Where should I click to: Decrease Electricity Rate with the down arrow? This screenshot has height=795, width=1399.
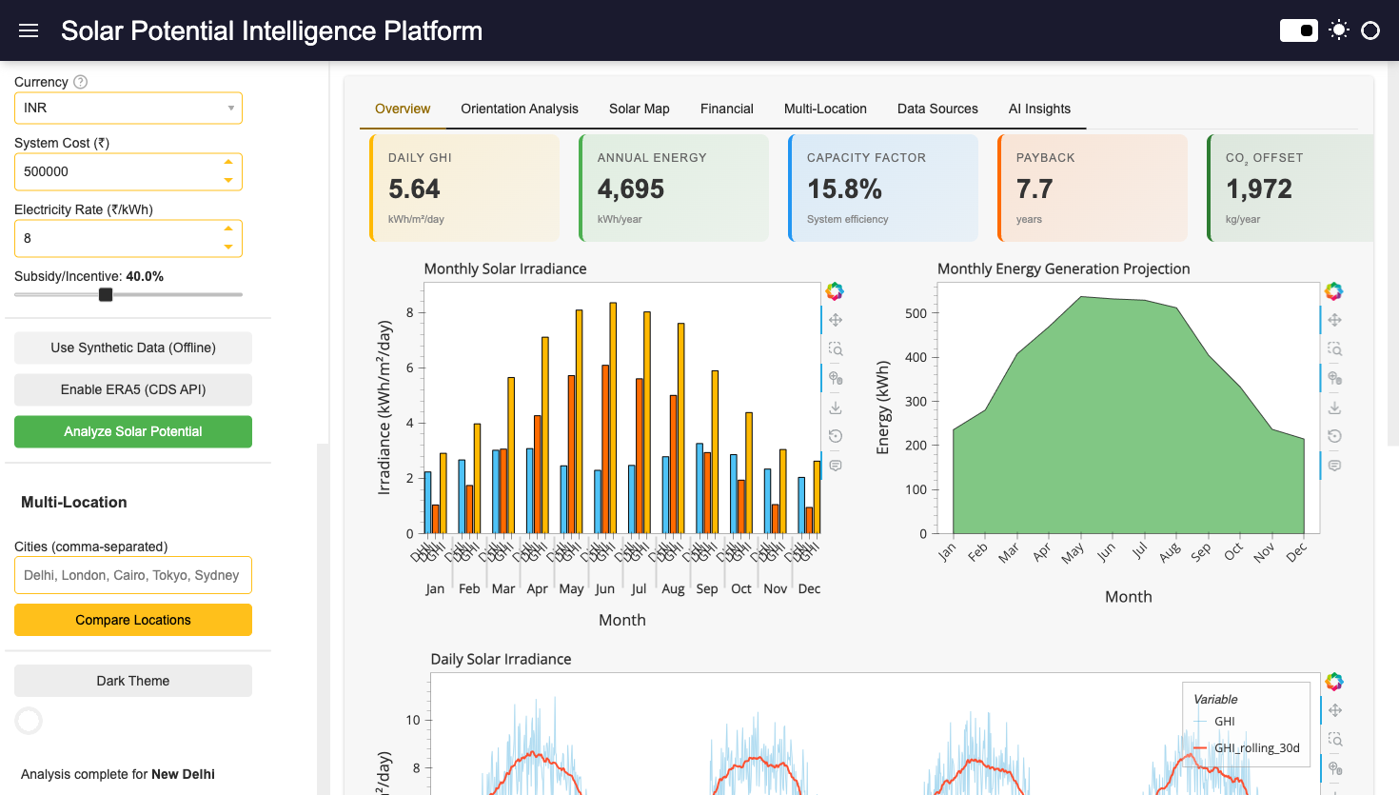pos(228,248)
